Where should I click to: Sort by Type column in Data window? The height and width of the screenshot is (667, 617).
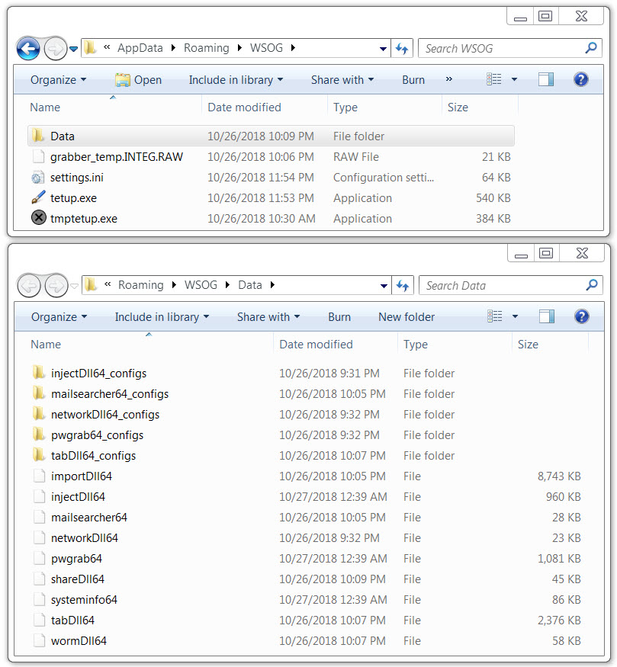coord(416,344)
